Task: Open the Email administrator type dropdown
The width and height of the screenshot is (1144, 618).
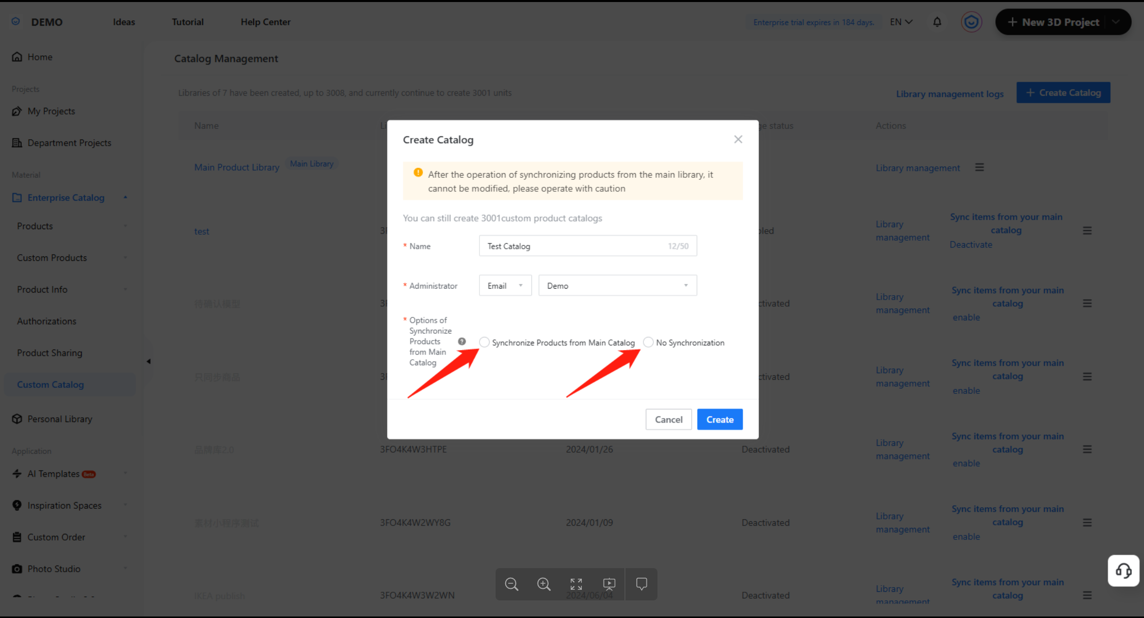Action: coord(505,286)
